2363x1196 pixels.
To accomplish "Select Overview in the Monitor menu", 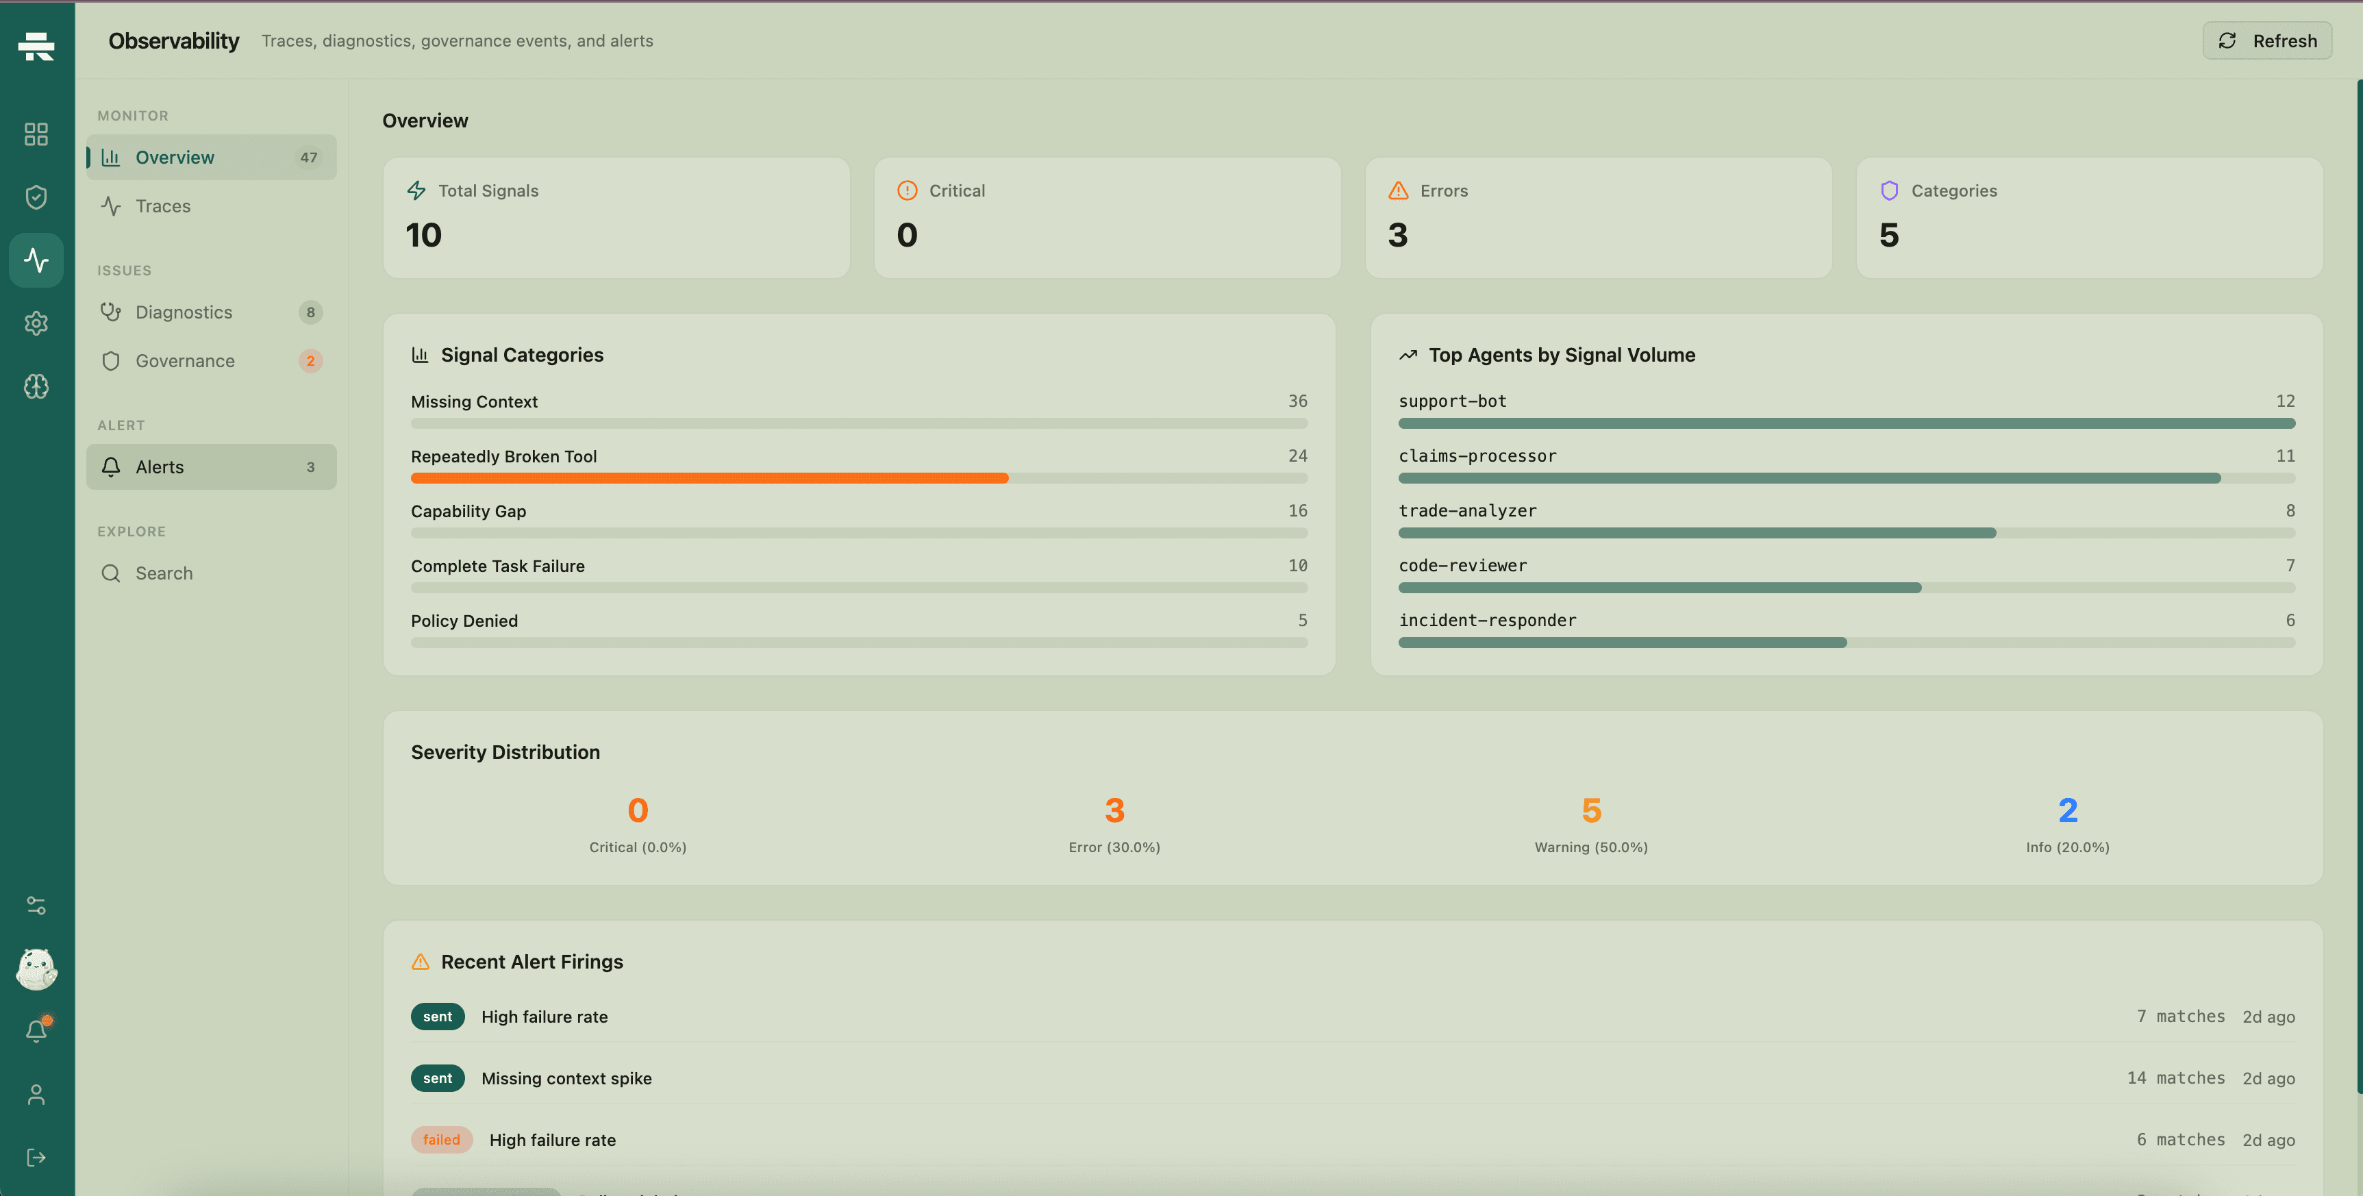I will (212, 158).
